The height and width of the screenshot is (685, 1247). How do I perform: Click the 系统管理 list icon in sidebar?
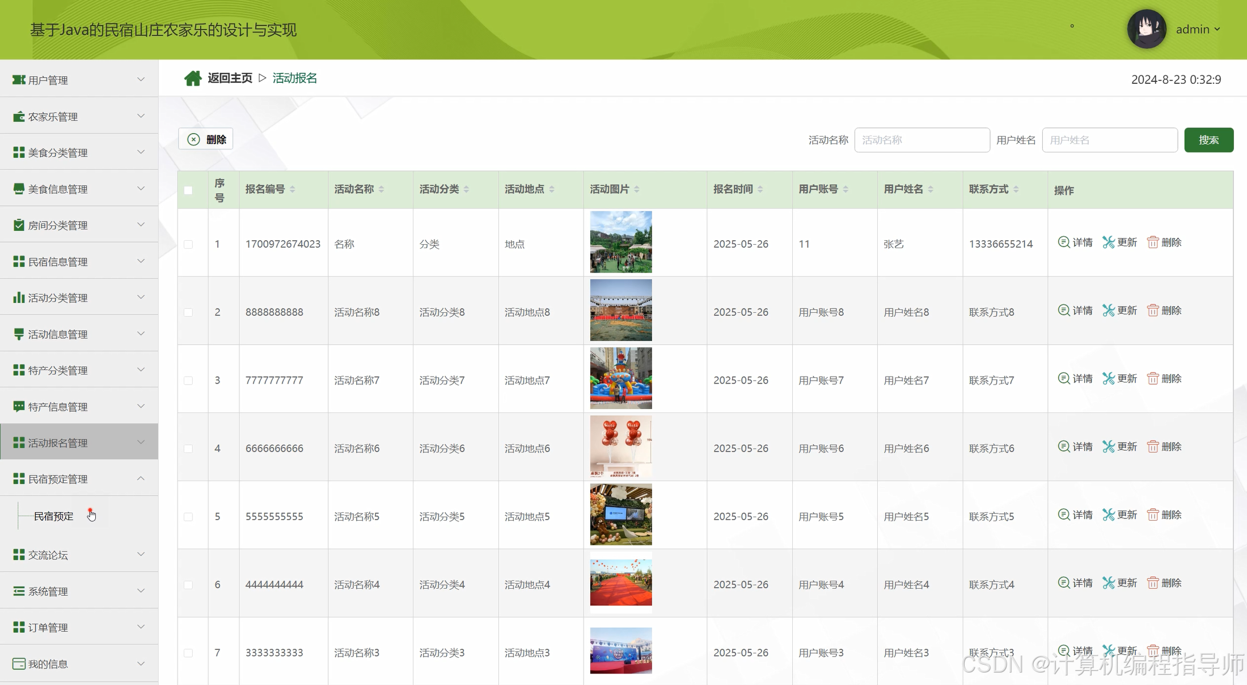pyautogui.click(x=19, y=591)
